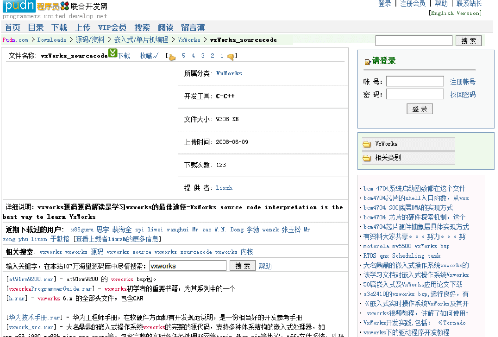Viewport: 498px width, 337px height.
Task: Click the thumbs-down rating icon
Action: (230, 57)
